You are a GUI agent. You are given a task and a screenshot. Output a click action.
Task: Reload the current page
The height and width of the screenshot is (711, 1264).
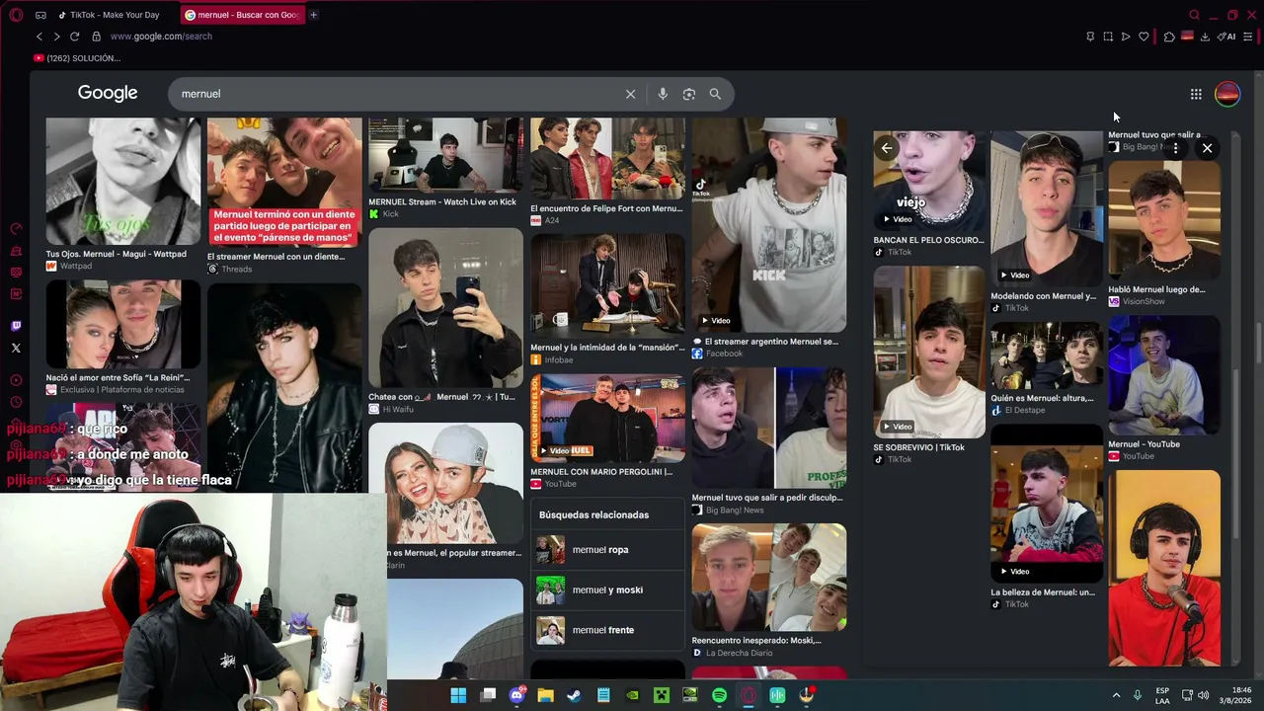(74, 37)
